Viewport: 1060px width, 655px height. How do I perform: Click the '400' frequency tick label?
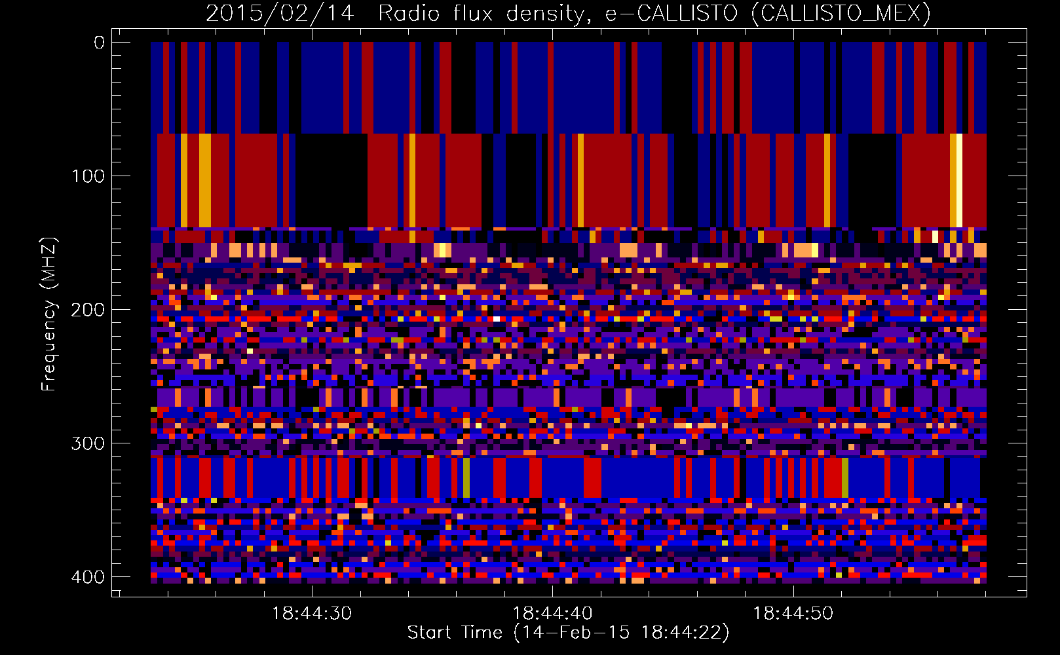pyautogui.click(x=87, y=577)
